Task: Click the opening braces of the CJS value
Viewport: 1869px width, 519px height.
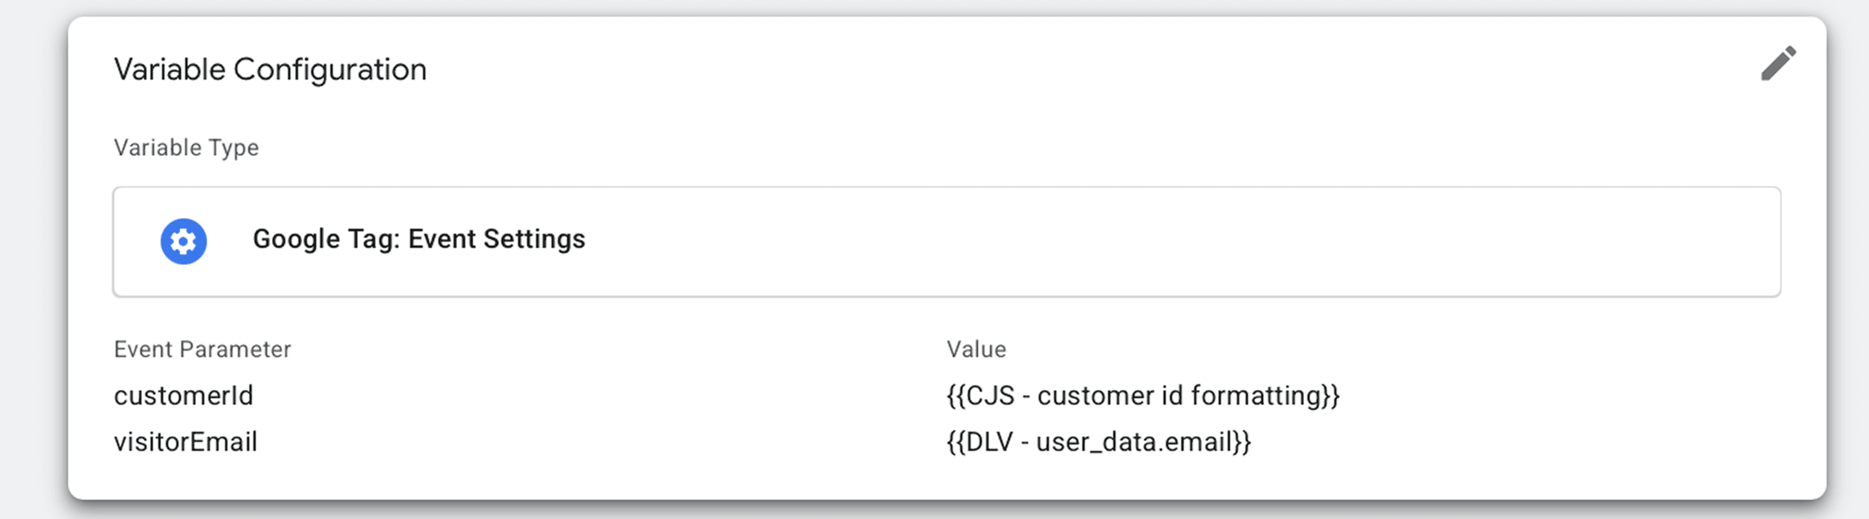Action: 956,396
